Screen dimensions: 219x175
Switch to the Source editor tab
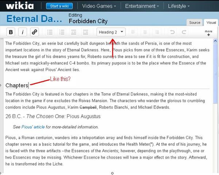click(x=195, y=23)
